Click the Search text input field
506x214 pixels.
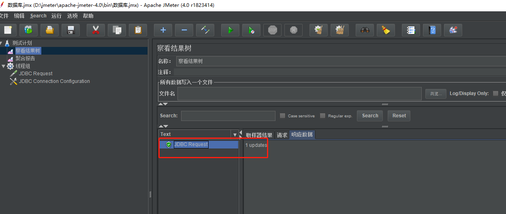point(228,116)
